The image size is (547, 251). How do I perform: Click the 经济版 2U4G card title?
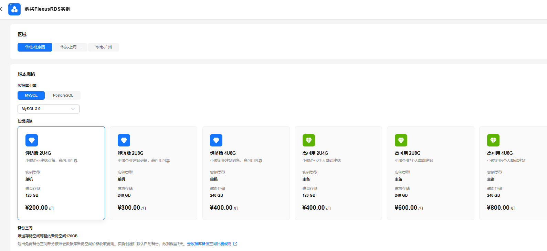[x=38, y=153]
